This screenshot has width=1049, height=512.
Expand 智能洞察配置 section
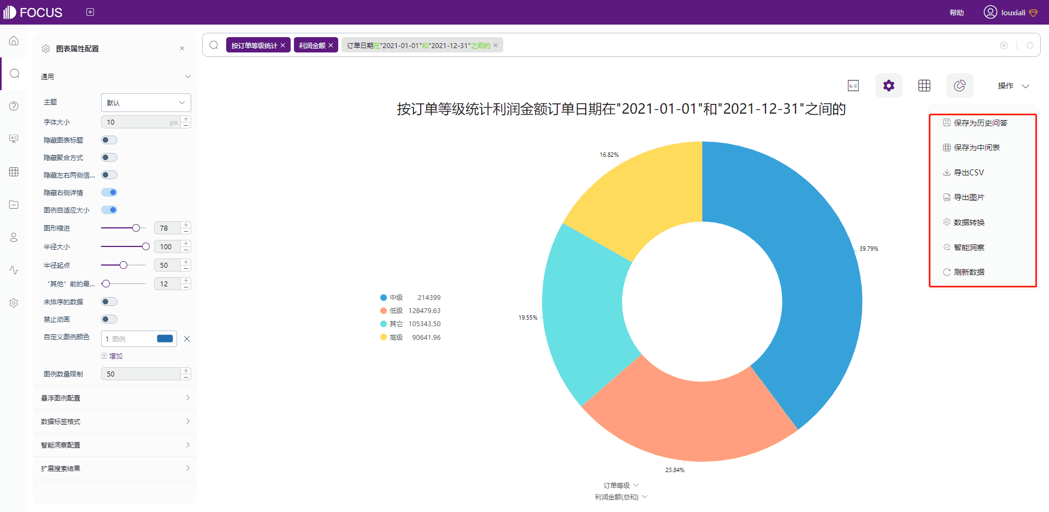pos(115,445)
